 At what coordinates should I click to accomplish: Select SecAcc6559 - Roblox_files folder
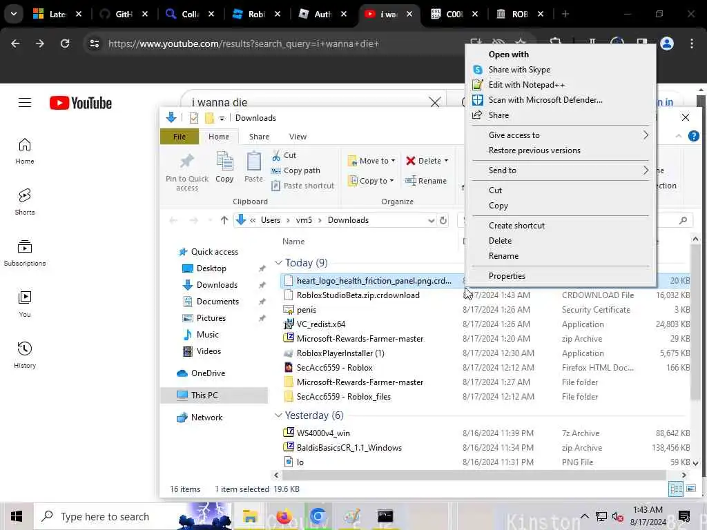tap(343, 397)
